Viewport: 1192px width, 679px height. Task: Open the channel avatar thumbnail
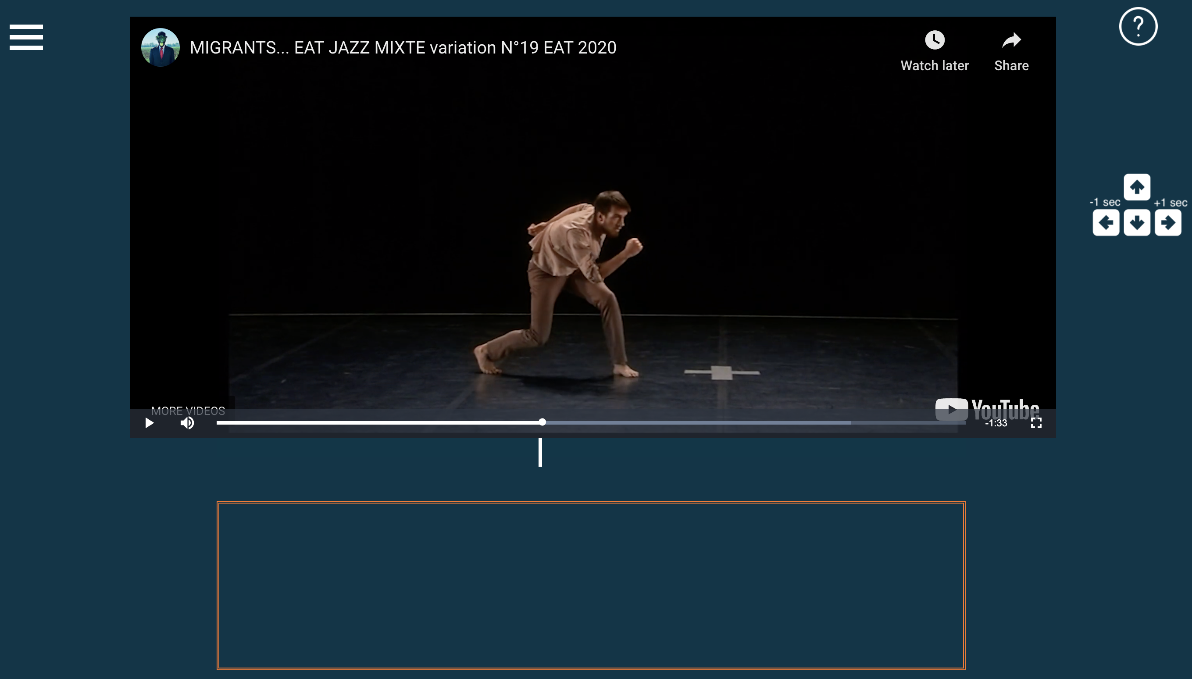(161, 47)
